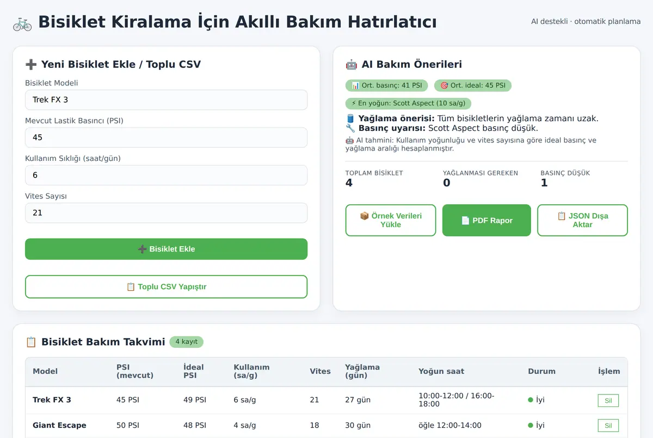Load sample data with Örnek Verileri Yükle
Viewport: 653px width, 438px height.
pos(391,220)
